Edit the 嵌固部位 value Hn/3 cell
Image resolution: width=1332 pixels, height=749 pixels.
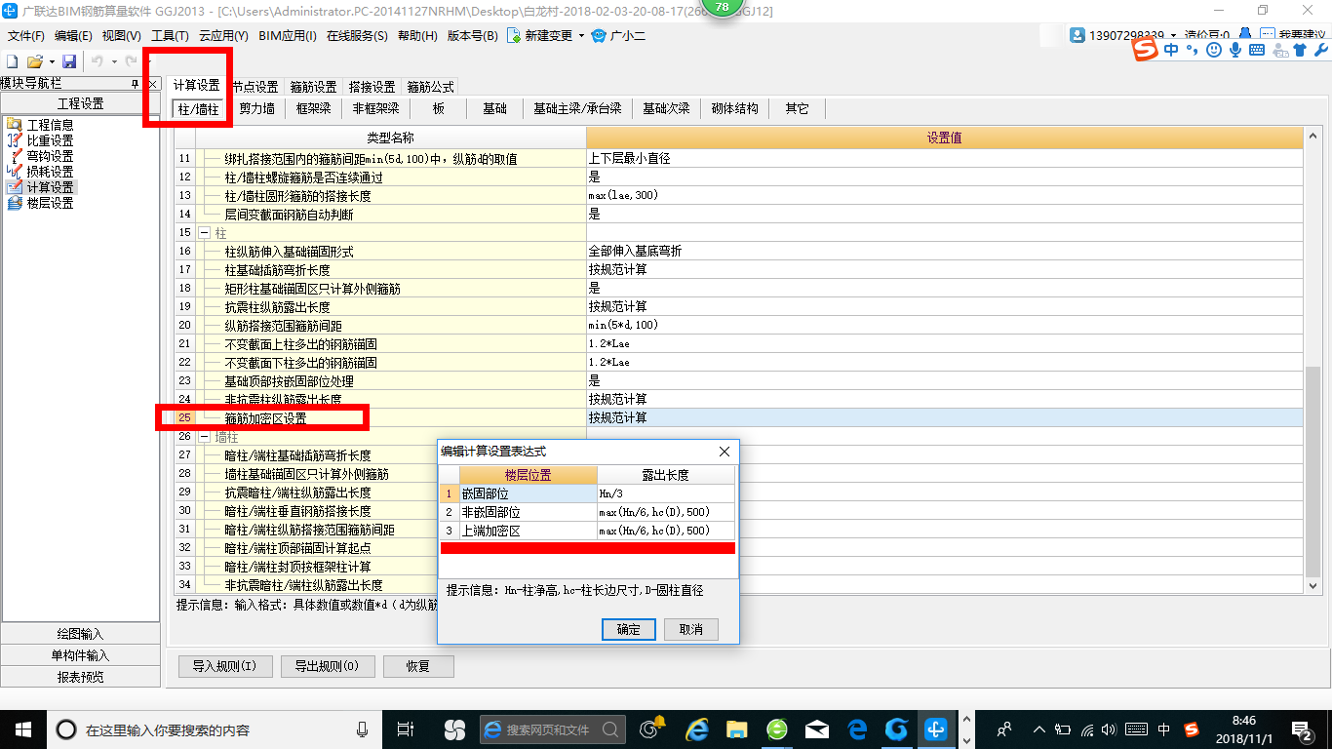[665, 494]
